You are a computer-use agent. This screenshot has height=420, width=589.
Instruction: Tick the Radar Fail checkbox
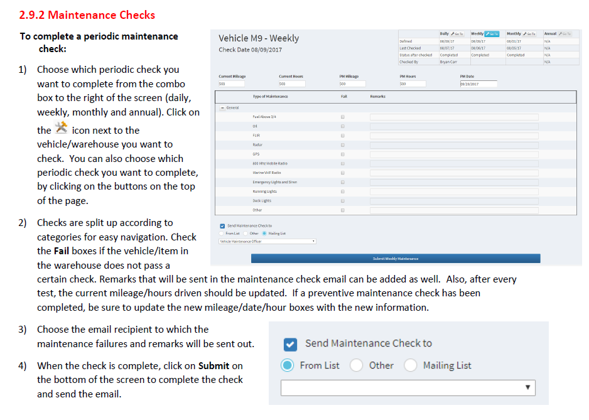click(343, 145)
